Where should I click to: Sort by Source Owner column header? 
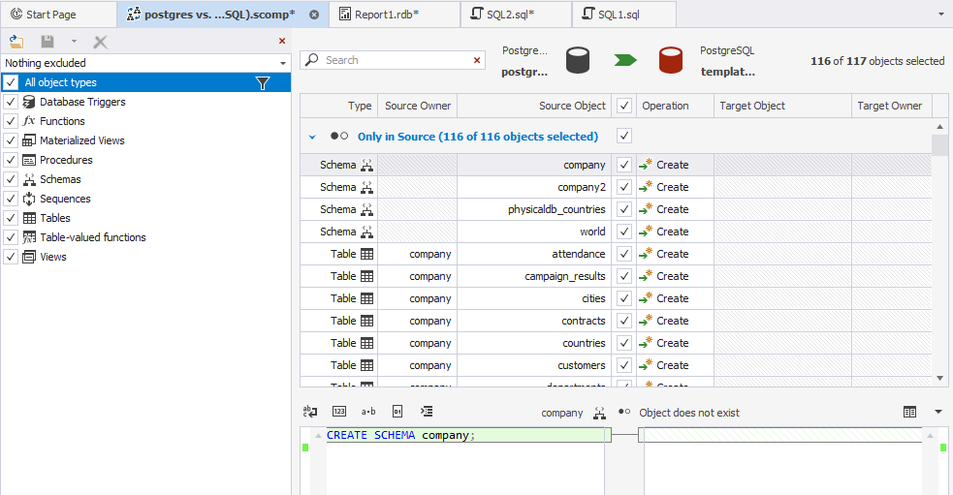tap(418, 106)
